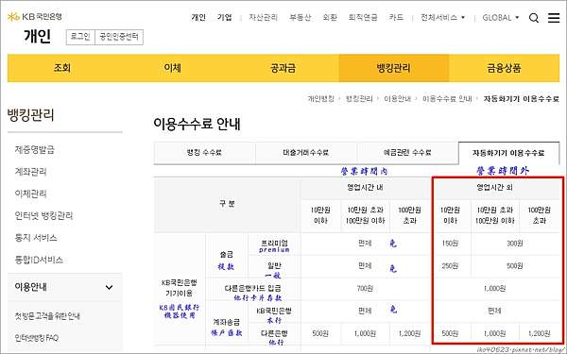Screen dimensions: 567x354
Task: Open 제증명발급 in the sidebar
Action: 34,149
